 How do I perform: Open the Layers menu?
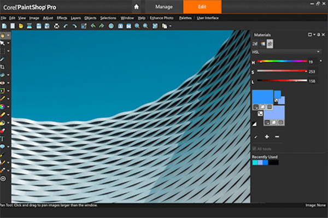click(76, 18)
